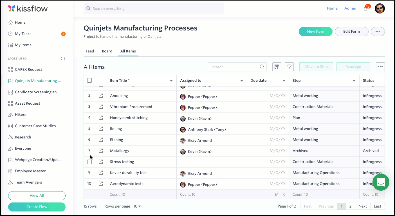Open the Step column dropdown

[354, 81]
